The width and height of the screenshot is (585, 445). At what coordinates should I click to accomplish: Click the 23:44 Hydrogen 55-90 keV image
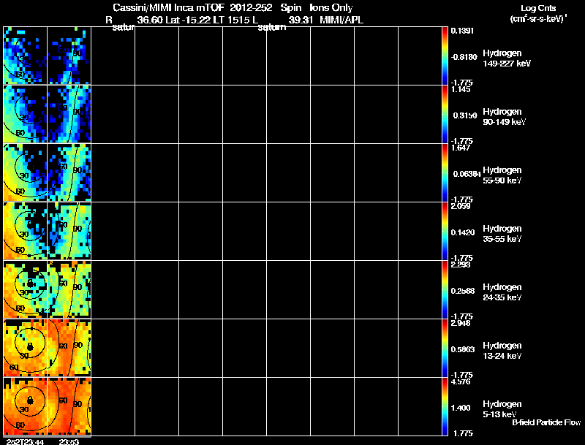pos(26,172)
